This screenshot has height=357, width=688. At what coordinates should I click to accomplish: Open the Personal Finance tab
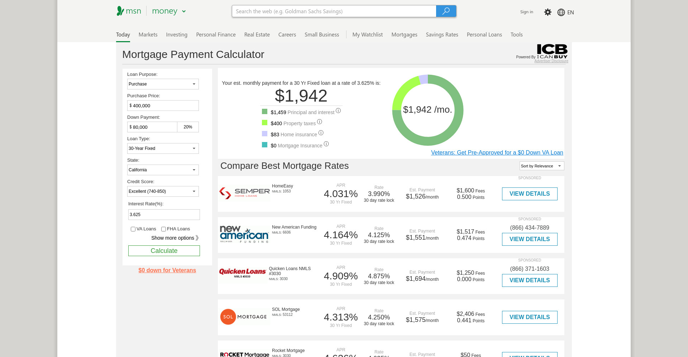click(x=216, y=35)
